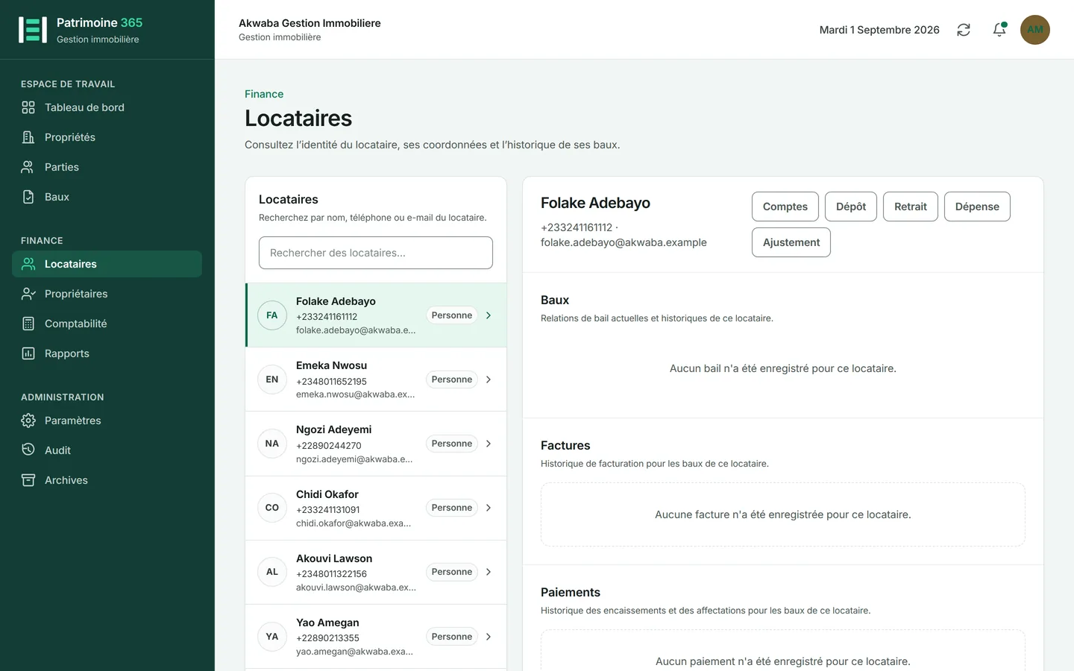The width and height of the screenshot is (1074, 671).
Task: Click Personne badge on Folake Adebayo row
Action: (452, 315)
